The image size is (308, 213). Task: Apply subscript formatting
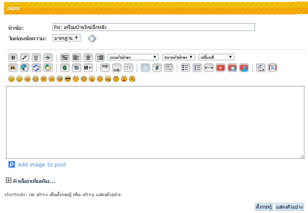117,68
